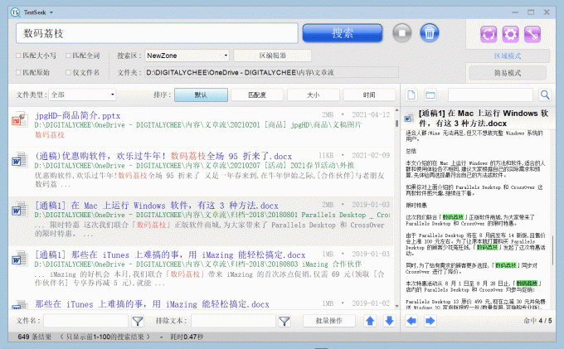The width and height of the screenshot is (564, 349).
Task: Click the blue down arrow button
Action: 388,321
